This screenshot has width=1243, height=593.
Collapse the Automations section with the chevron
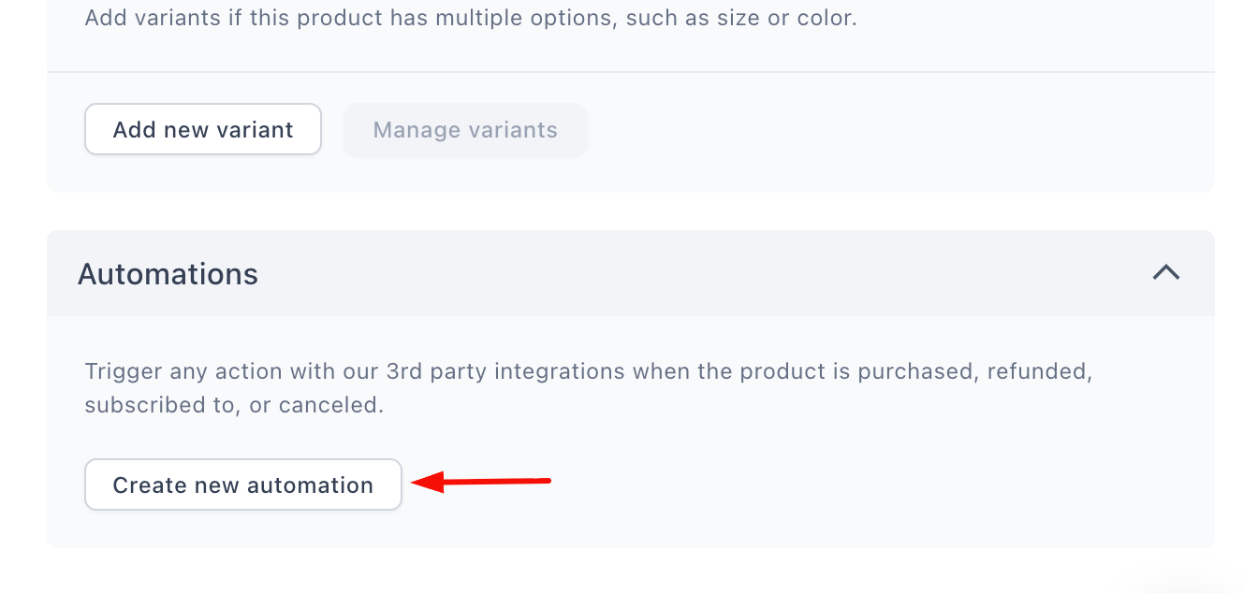pos(1165,273)
